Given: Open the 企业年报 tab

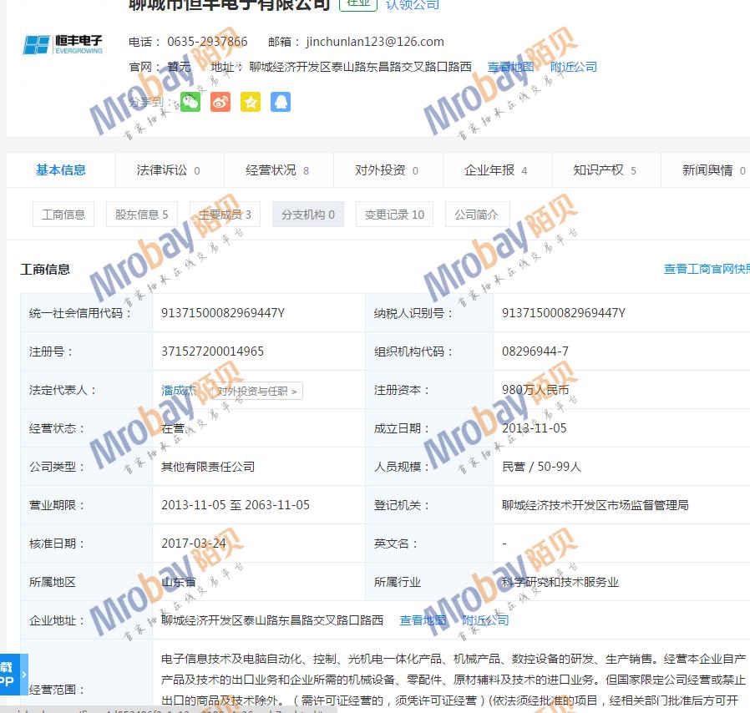Looking at the screenshot, I should point(495,170).
